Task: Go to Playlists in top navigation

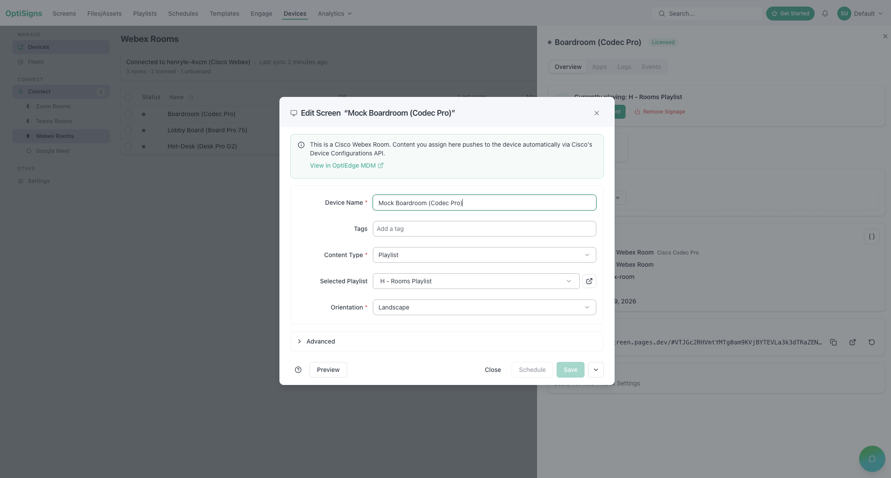Action: pos(145,14)
